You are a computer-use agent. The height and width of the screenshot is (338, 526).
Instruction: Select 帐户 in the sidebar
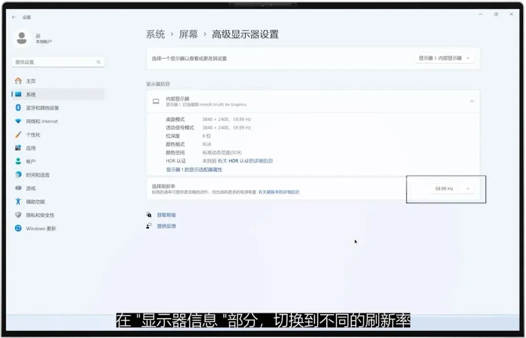point(25,161)
